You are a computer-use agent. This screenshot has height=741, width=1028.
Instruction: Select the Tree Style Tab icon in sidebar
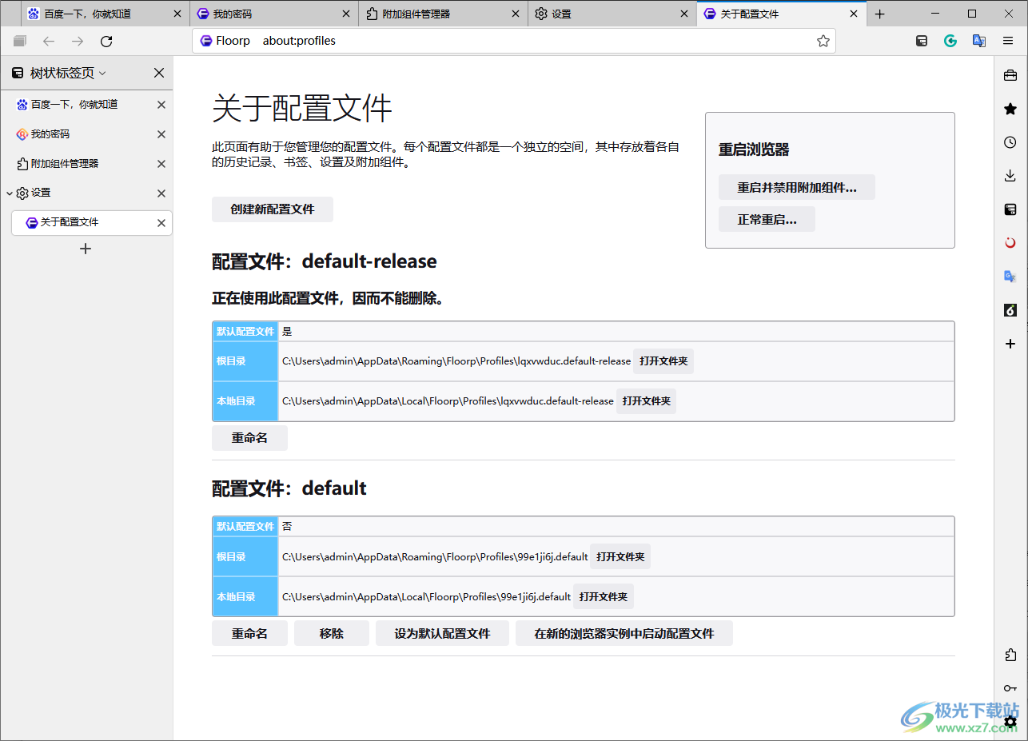click(1010, 209)
